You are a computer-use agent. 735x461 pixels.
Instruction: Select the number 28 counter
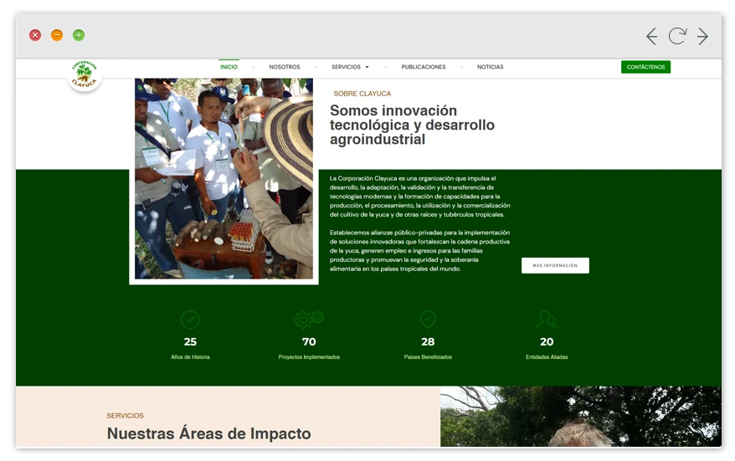[x=428, y=341]
